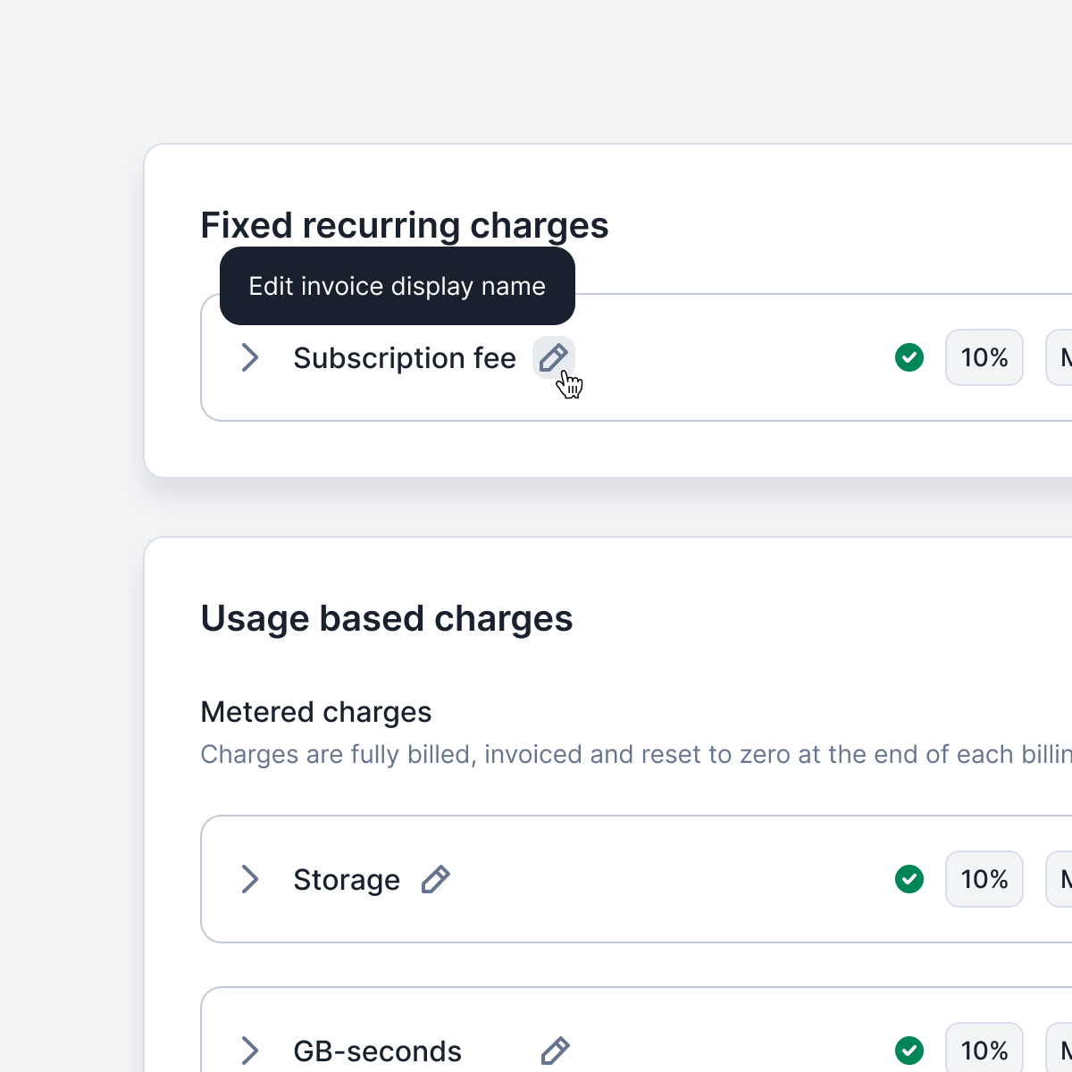Click the pencil icon beside Subscription fee
The width and height of the screenshot is (1072, 1072).
coord(554,357)
